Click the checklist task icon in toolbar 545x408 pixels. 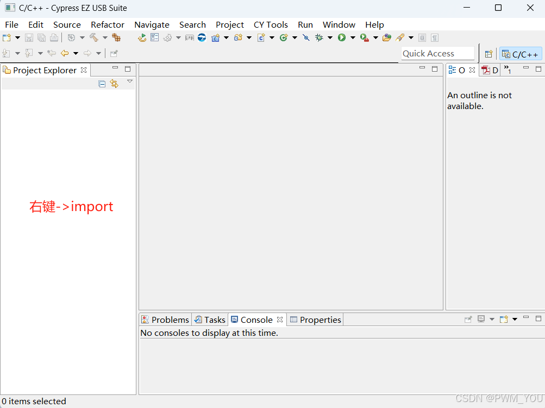coord(155,37)
